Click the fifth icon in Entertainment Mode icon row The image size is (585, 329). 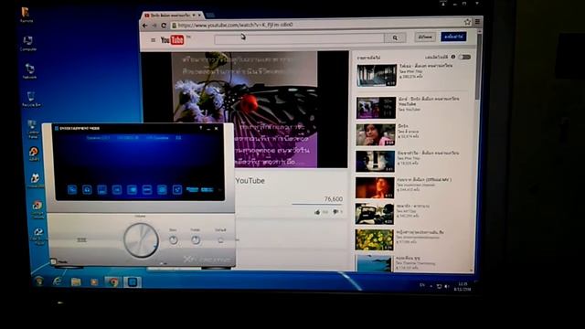[x=132, y=190]
